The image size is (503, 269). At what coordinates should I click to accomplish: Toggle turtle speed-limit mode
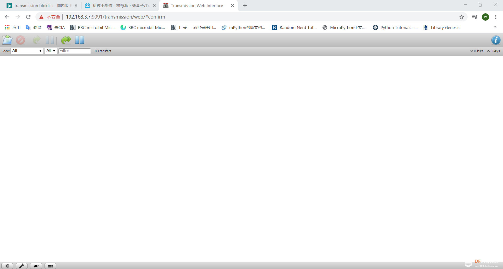[x=36, y=266]
